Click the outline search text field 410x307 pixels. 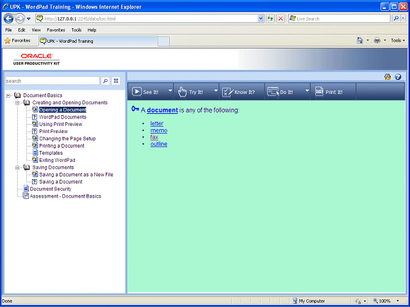point(53,81)
